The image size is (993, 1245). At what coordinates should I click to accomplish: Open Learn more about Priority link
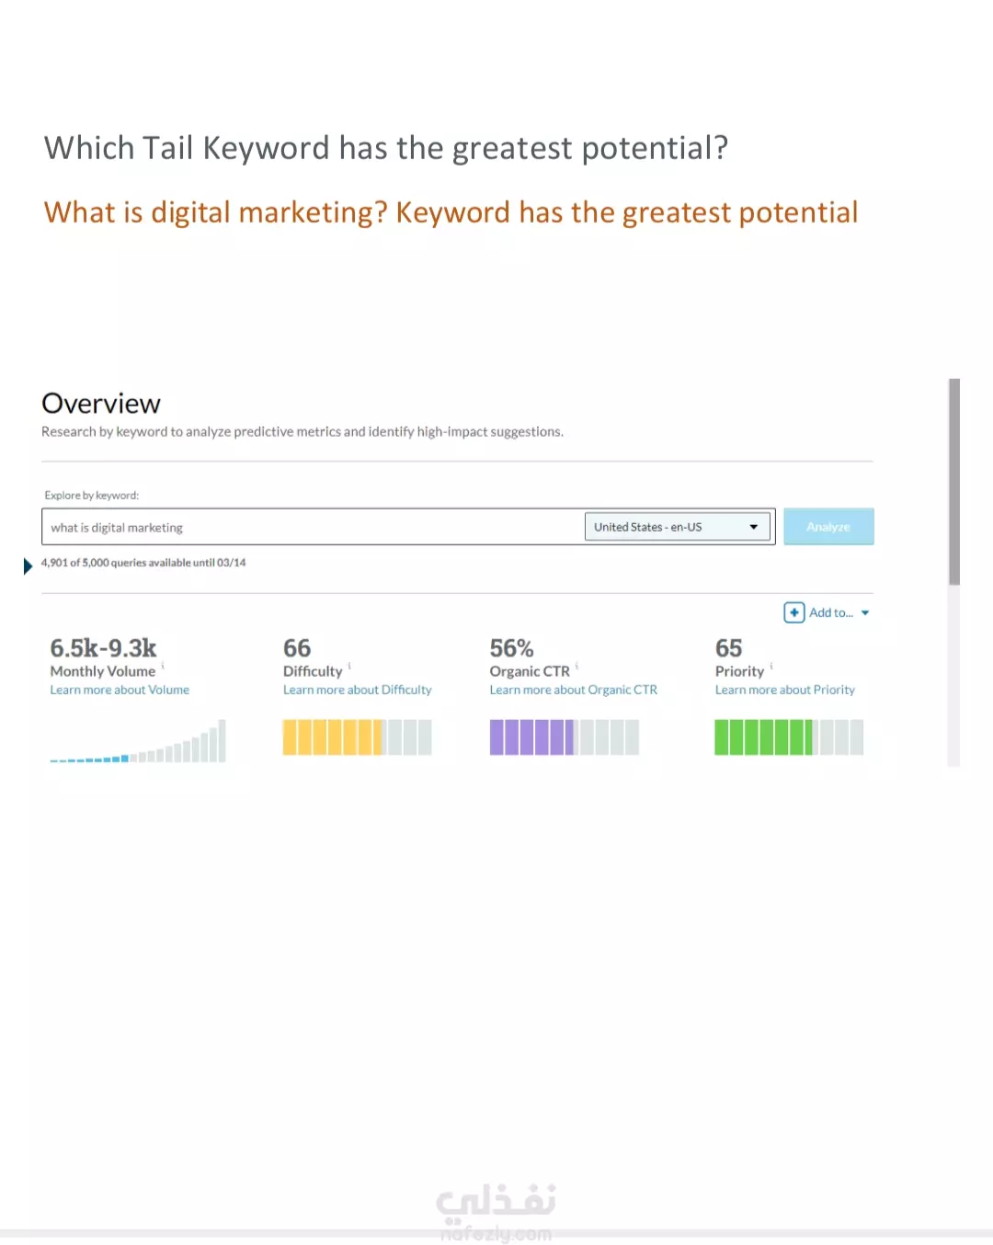784,690
